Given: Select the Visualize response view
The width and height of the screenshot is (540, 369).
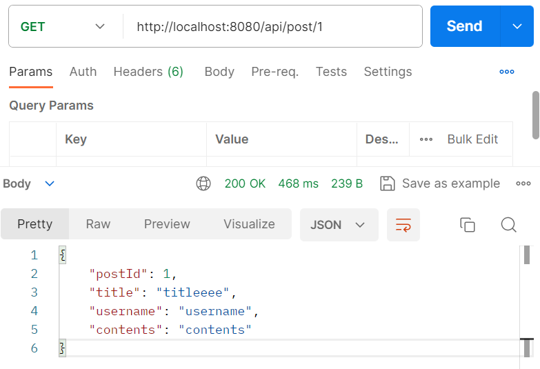Looking at the screenshot, I should (249, 224).
